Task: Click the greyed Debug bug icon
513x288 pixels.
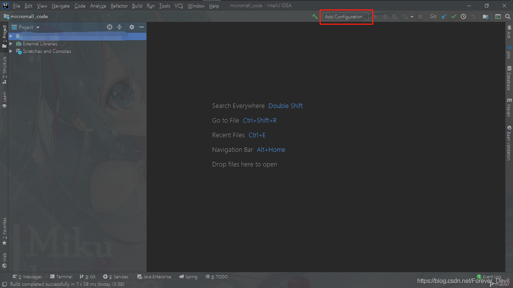Action: coord(385,16)
